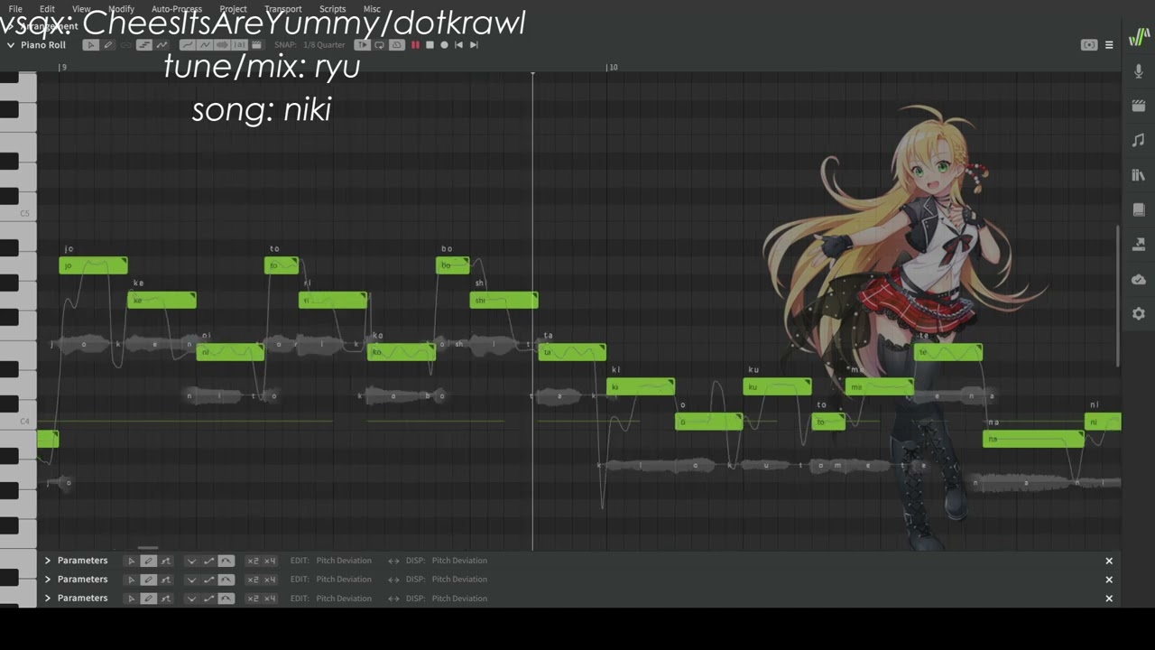
Task: Jump to next position button
Action: (474, 45)
